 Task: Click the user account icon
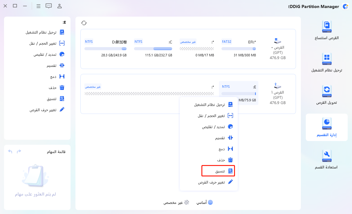(x=59, y=6)
